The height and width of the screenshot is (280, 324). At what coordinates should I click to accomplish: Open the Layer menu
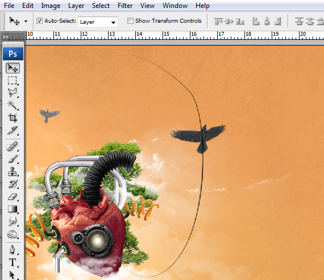pyautogui.click(x=76, y=6)
